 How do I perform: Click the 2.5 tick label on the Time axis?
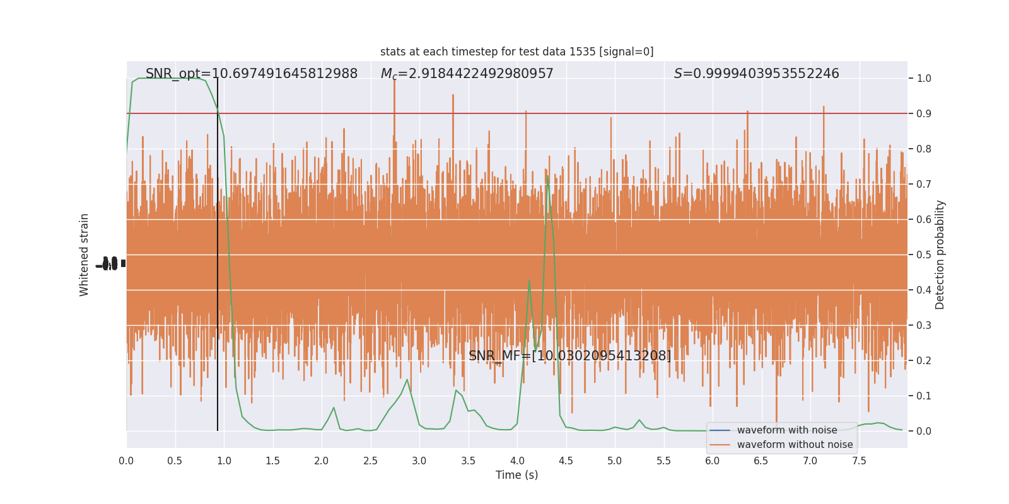point(370,461)
